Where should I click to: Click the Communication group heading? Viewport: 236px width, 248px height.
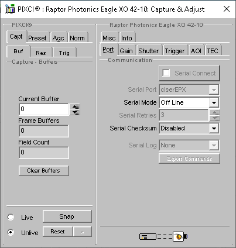(130, 60)
